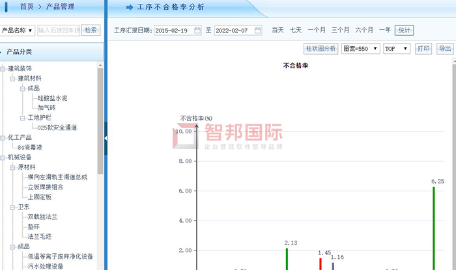Open 产品管理 in the breadcrumb
This screenshot has width=456, height=270.
[60, 7]
